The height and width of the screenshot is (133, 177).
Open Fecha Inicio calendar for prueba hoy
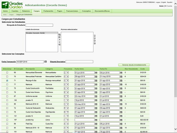96,120
